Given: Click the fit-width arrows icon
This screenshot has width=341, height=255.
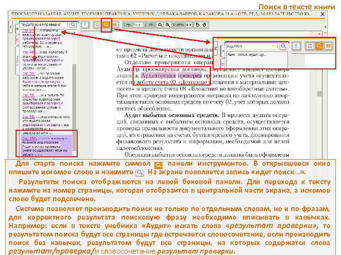Looking at the screenshot, I should (189, 25).
